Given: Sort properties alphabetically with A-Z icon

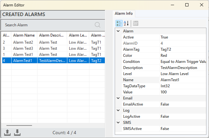Looking at the screenshot, I should [x=126, y=23].
